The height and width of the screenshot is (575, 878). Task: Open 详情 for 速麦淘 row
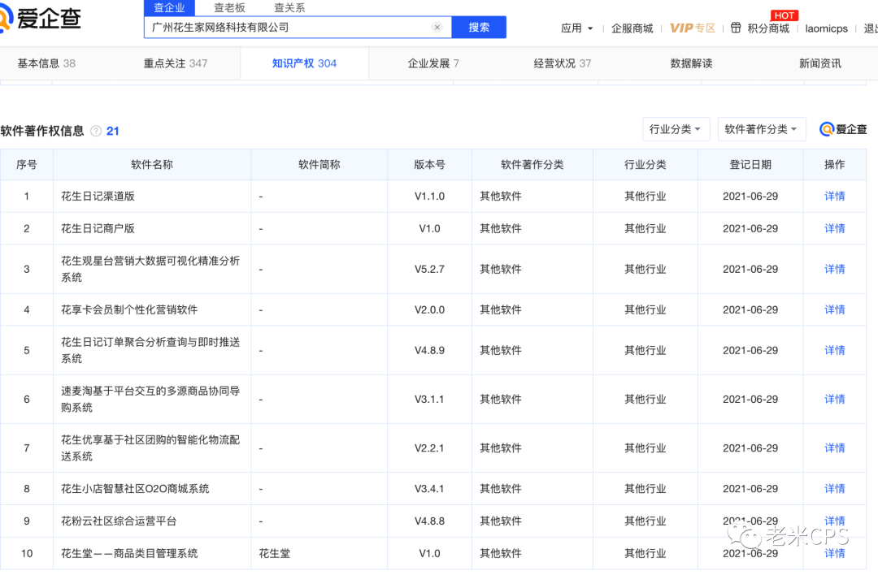click(x=834, y=400)
